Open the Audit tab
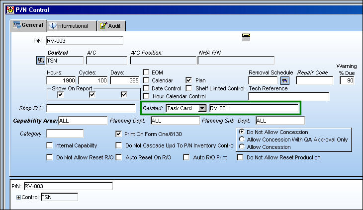 (x=111, y=26)
